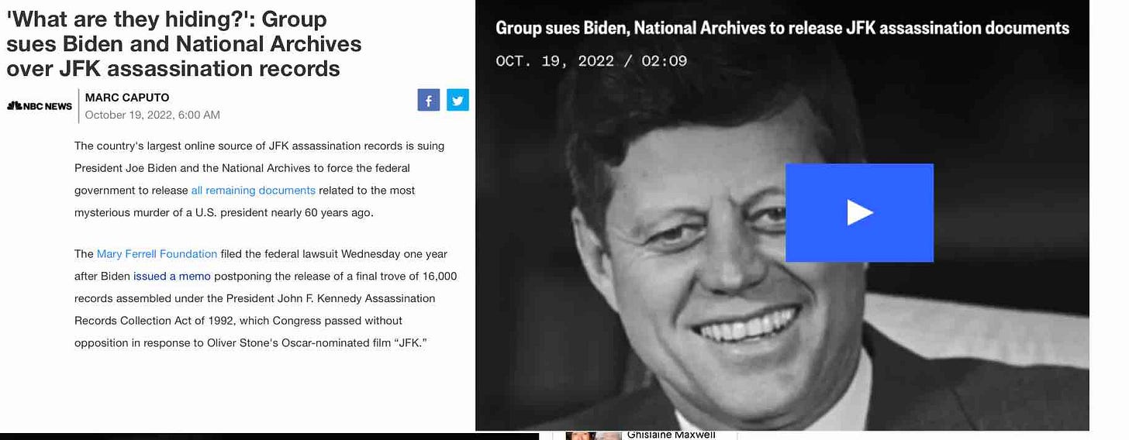1129x440 pixels.
Task: Click the video title text overlay
Action: [782, 29]
